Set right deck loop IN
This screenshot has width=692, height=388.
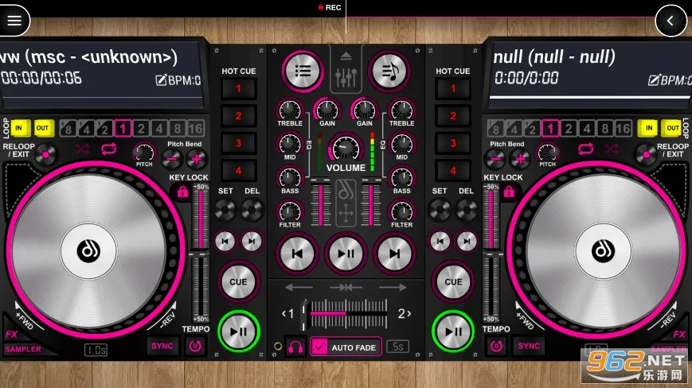coord(649,128)
